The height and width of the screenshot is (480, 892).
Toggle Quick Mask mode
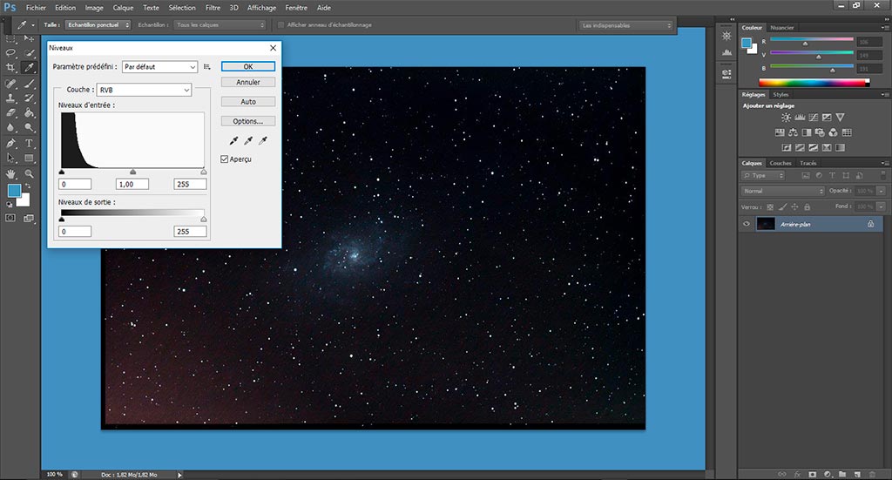[x=10, y=218]
